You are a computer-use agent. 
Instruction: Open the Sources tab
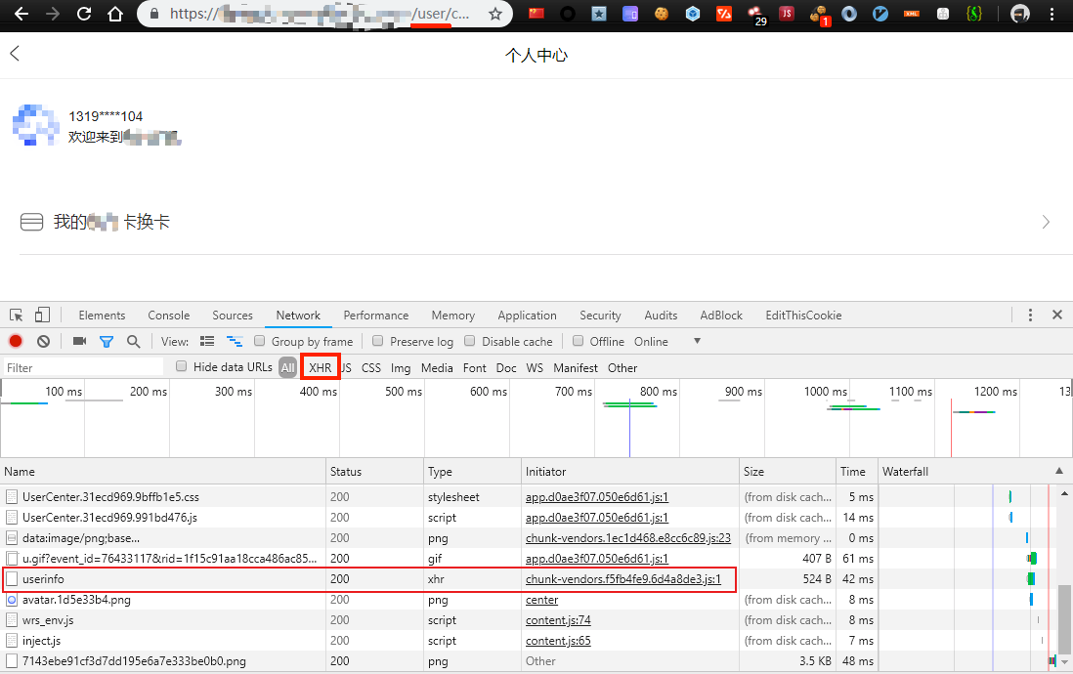pos(233,316)
